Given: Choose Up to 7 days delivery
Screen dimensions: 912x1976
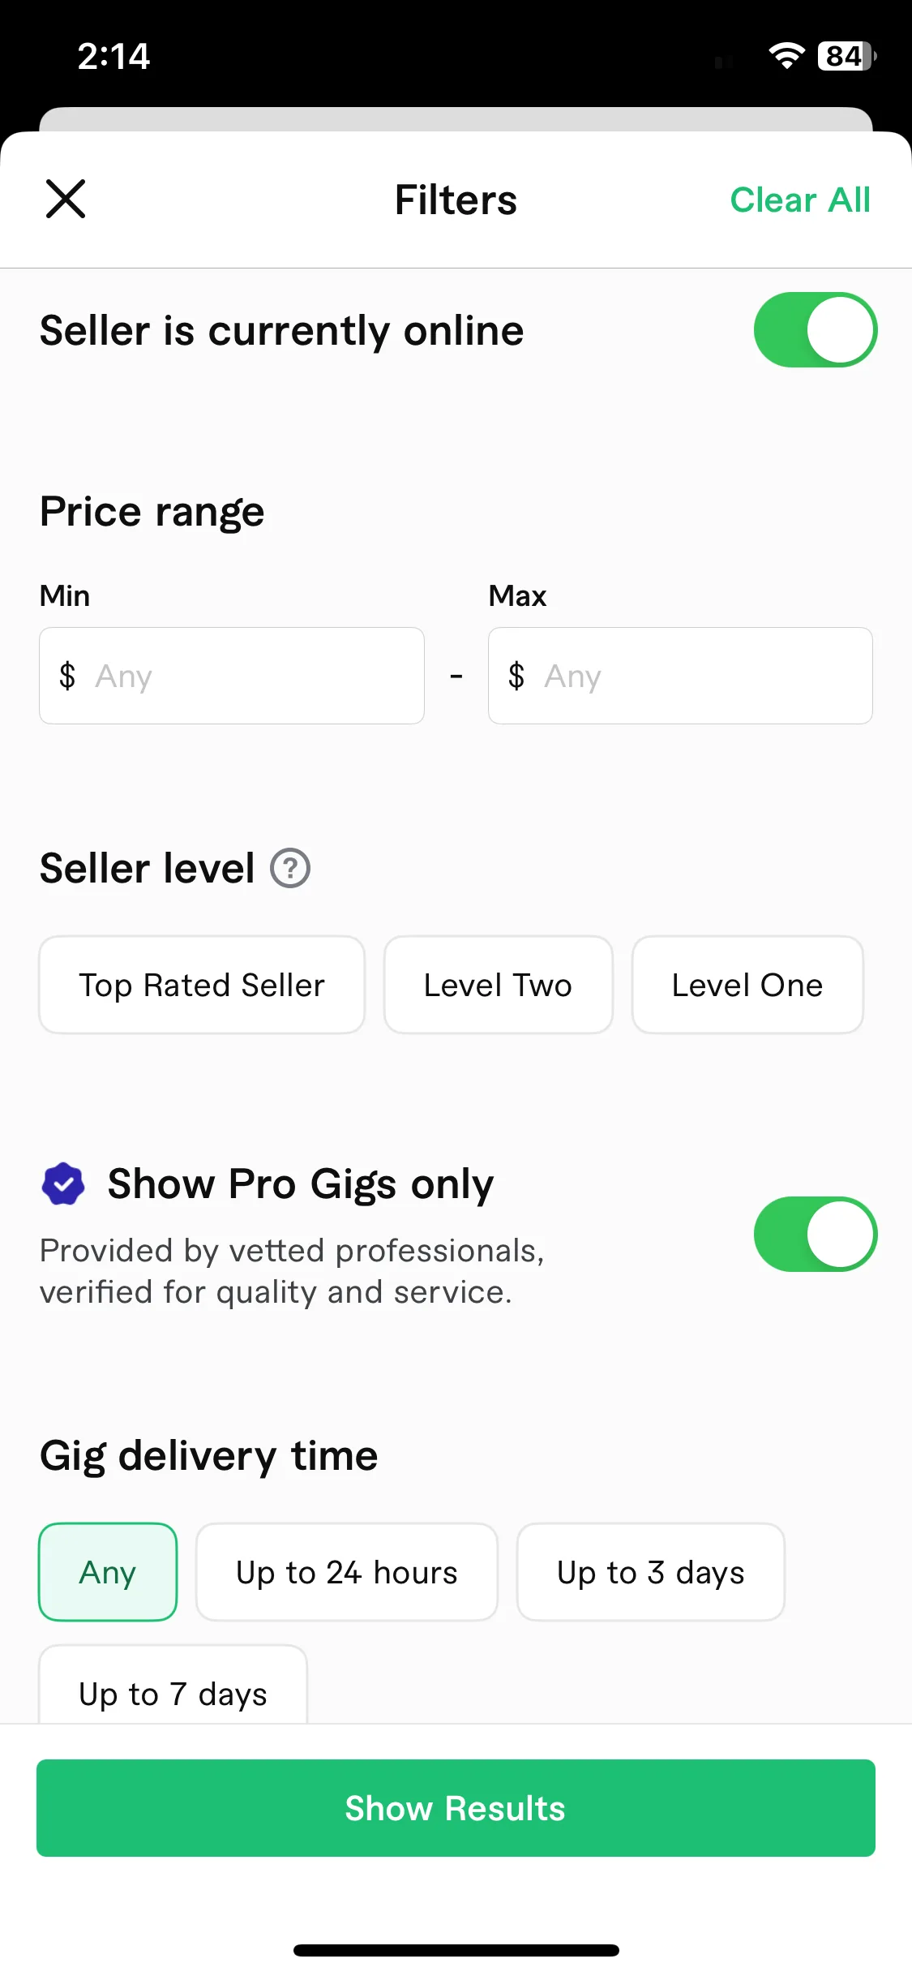Looking at the screenshot, I should 173,1686.
